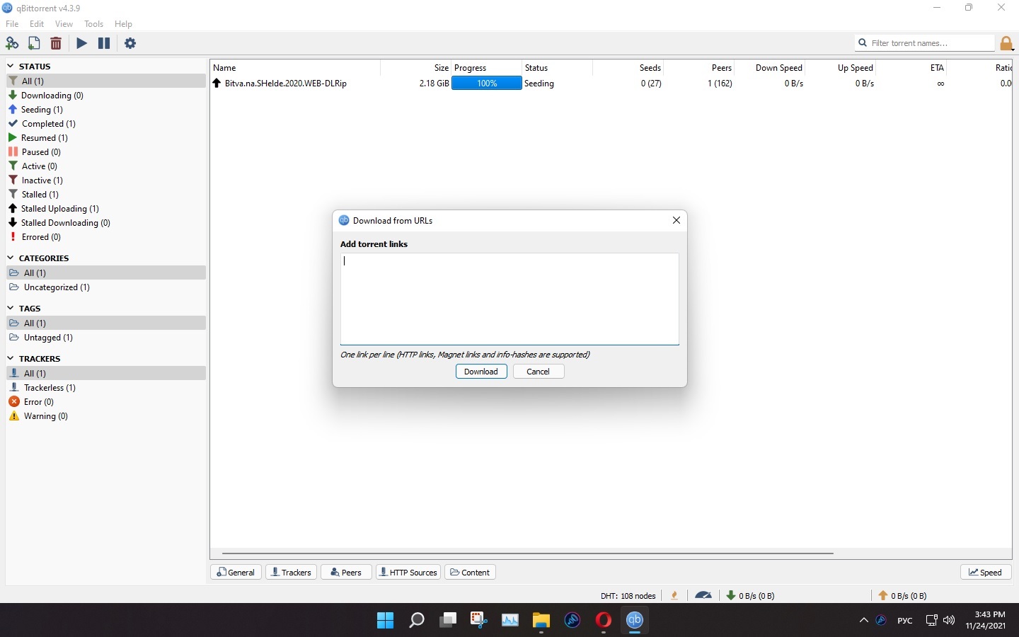Click the search magnifier in filter box
The height and width of the screenshot is (637, 1019).
tap(863, 43)
